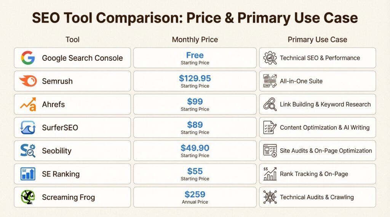This screenshot has width=390, height=217.
Task: Click the Free starting price cell
Action: (195, 58)
